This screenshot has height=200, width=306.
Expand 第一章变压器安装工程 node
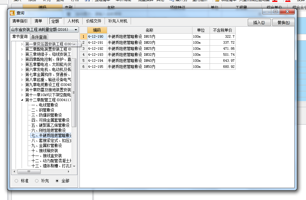(22, 44)
